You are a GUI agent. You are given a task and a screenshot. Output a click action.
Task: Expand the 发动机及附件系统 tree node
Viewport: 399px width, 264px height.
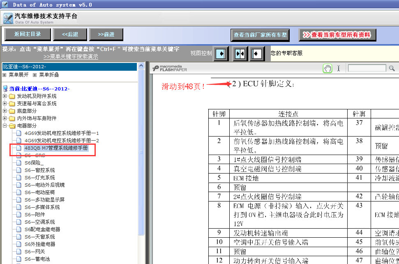[x=5, y=96]
